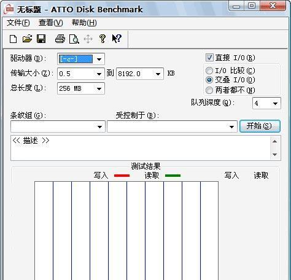This screenshot has height=280, width=291.
Task: Click the green 读取 legend swatch
Action: (x=173, y=176)
